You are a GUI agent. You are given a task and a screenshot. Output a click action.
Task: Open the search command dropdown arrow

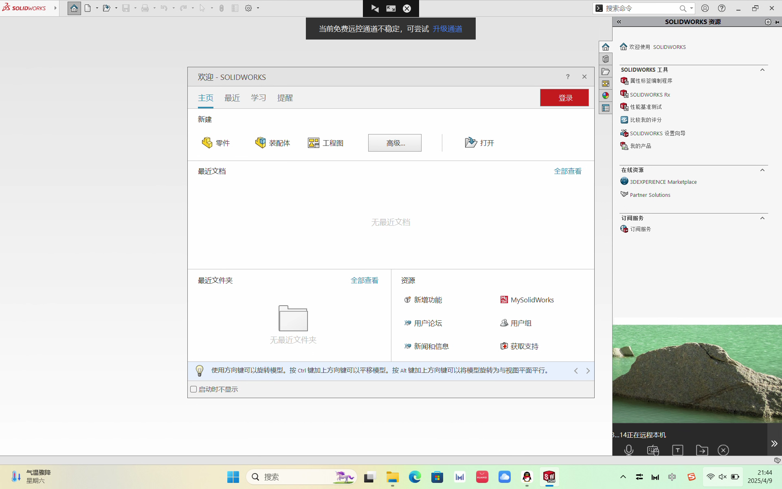coord(692,8)
